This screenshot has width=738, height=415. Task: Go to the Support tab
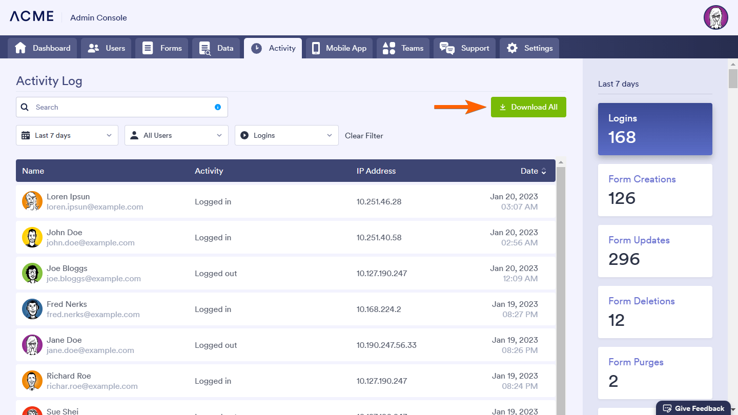tap(465, 48)
